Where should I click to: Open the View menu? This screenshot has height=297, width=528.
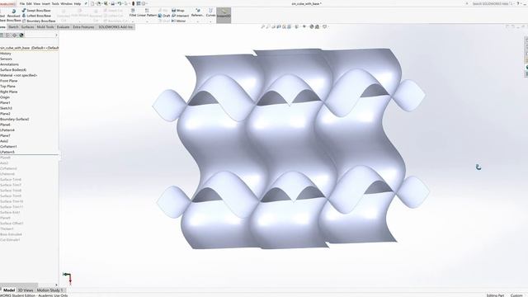pyautogui.click(x=36, y=3)
